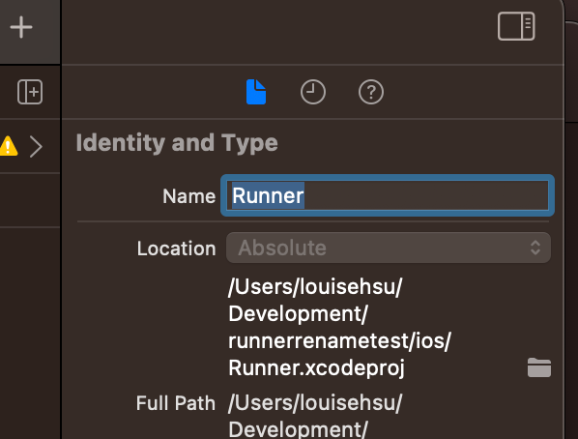
Task: Open the History inspector clock icon
Action: 313,92
